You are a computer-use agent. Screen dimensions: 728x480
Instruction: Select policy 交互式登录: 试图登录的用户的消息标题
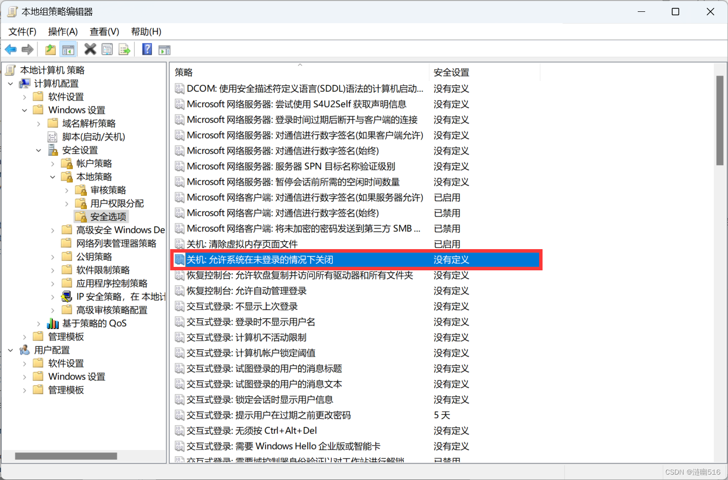[264, 369]
